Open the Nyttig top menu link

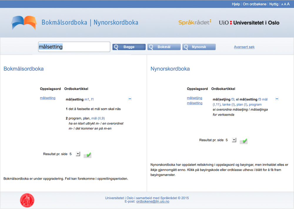274,4
